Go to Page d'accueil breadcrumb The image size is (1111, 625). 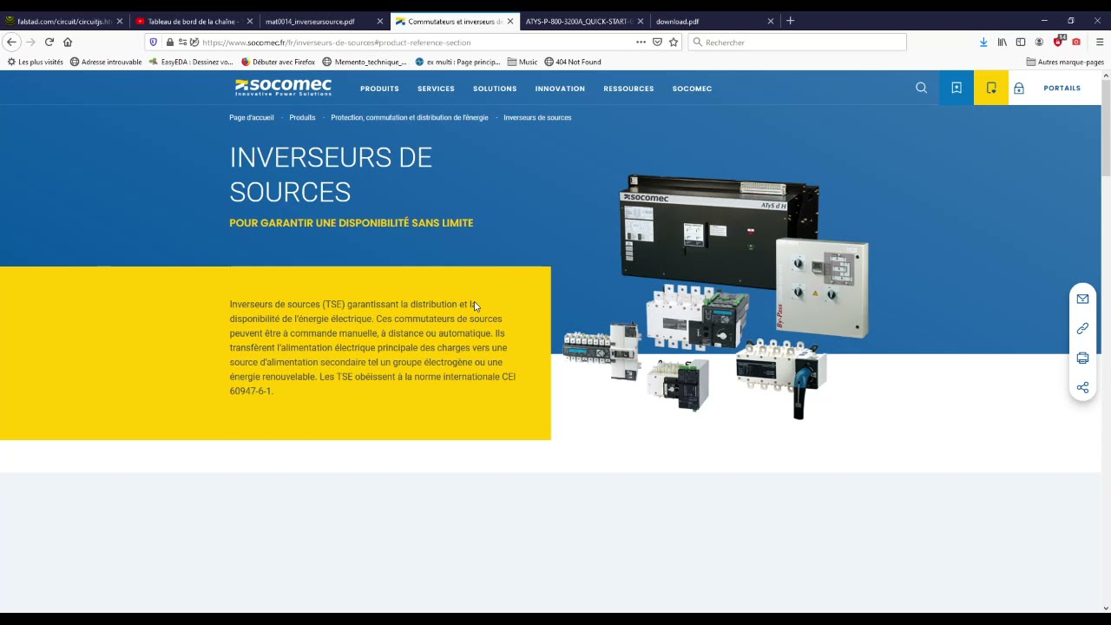point(252,117)
